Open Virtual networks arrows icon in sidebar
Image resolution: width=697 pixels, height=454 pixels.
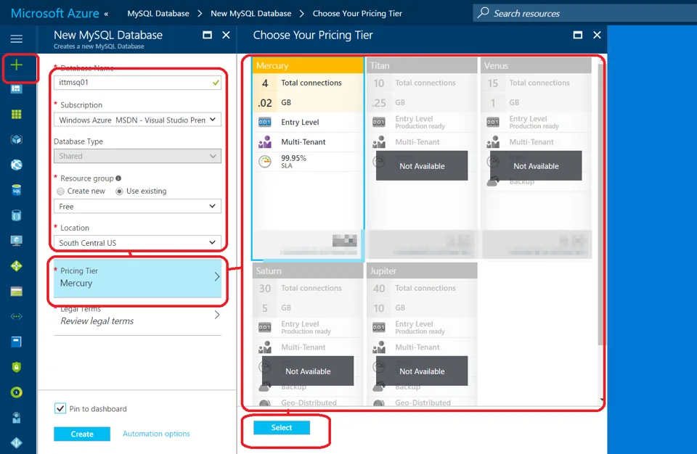tap(17, 317)
